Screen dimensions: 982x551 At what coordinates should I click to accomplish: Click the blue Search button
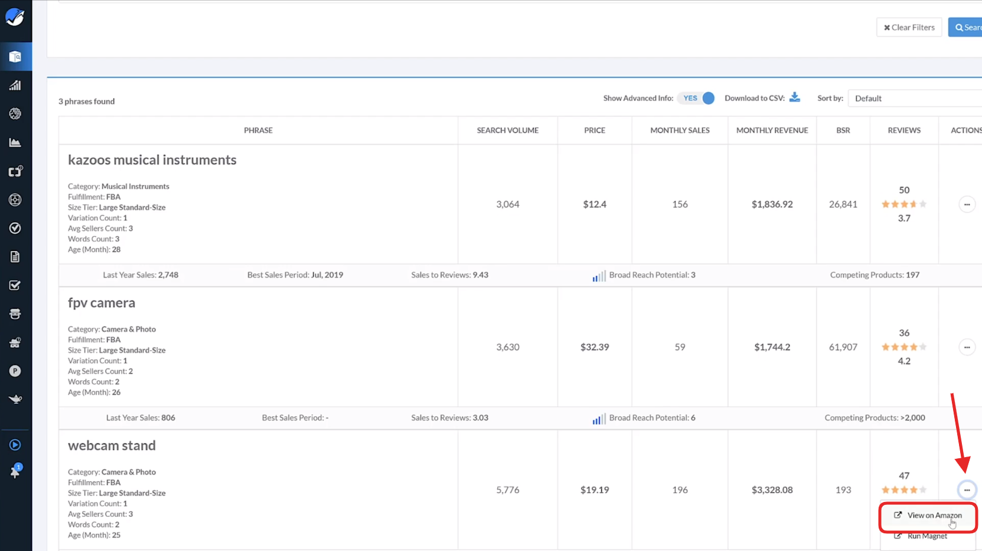point(965,27)
